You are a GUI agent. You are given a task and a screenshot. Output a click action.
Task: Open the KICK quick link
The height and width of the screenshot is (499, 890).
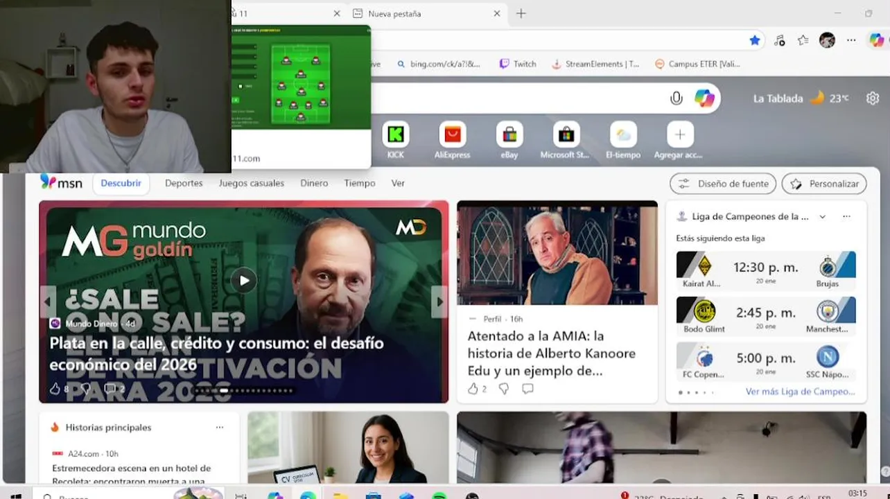396,140
